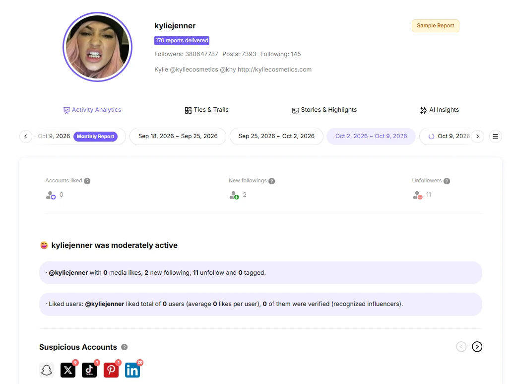Image resolution: width=511 pixels, height=384 pixels.
Task: Click the Followers: 380647787 count
Action: [187, 54]
